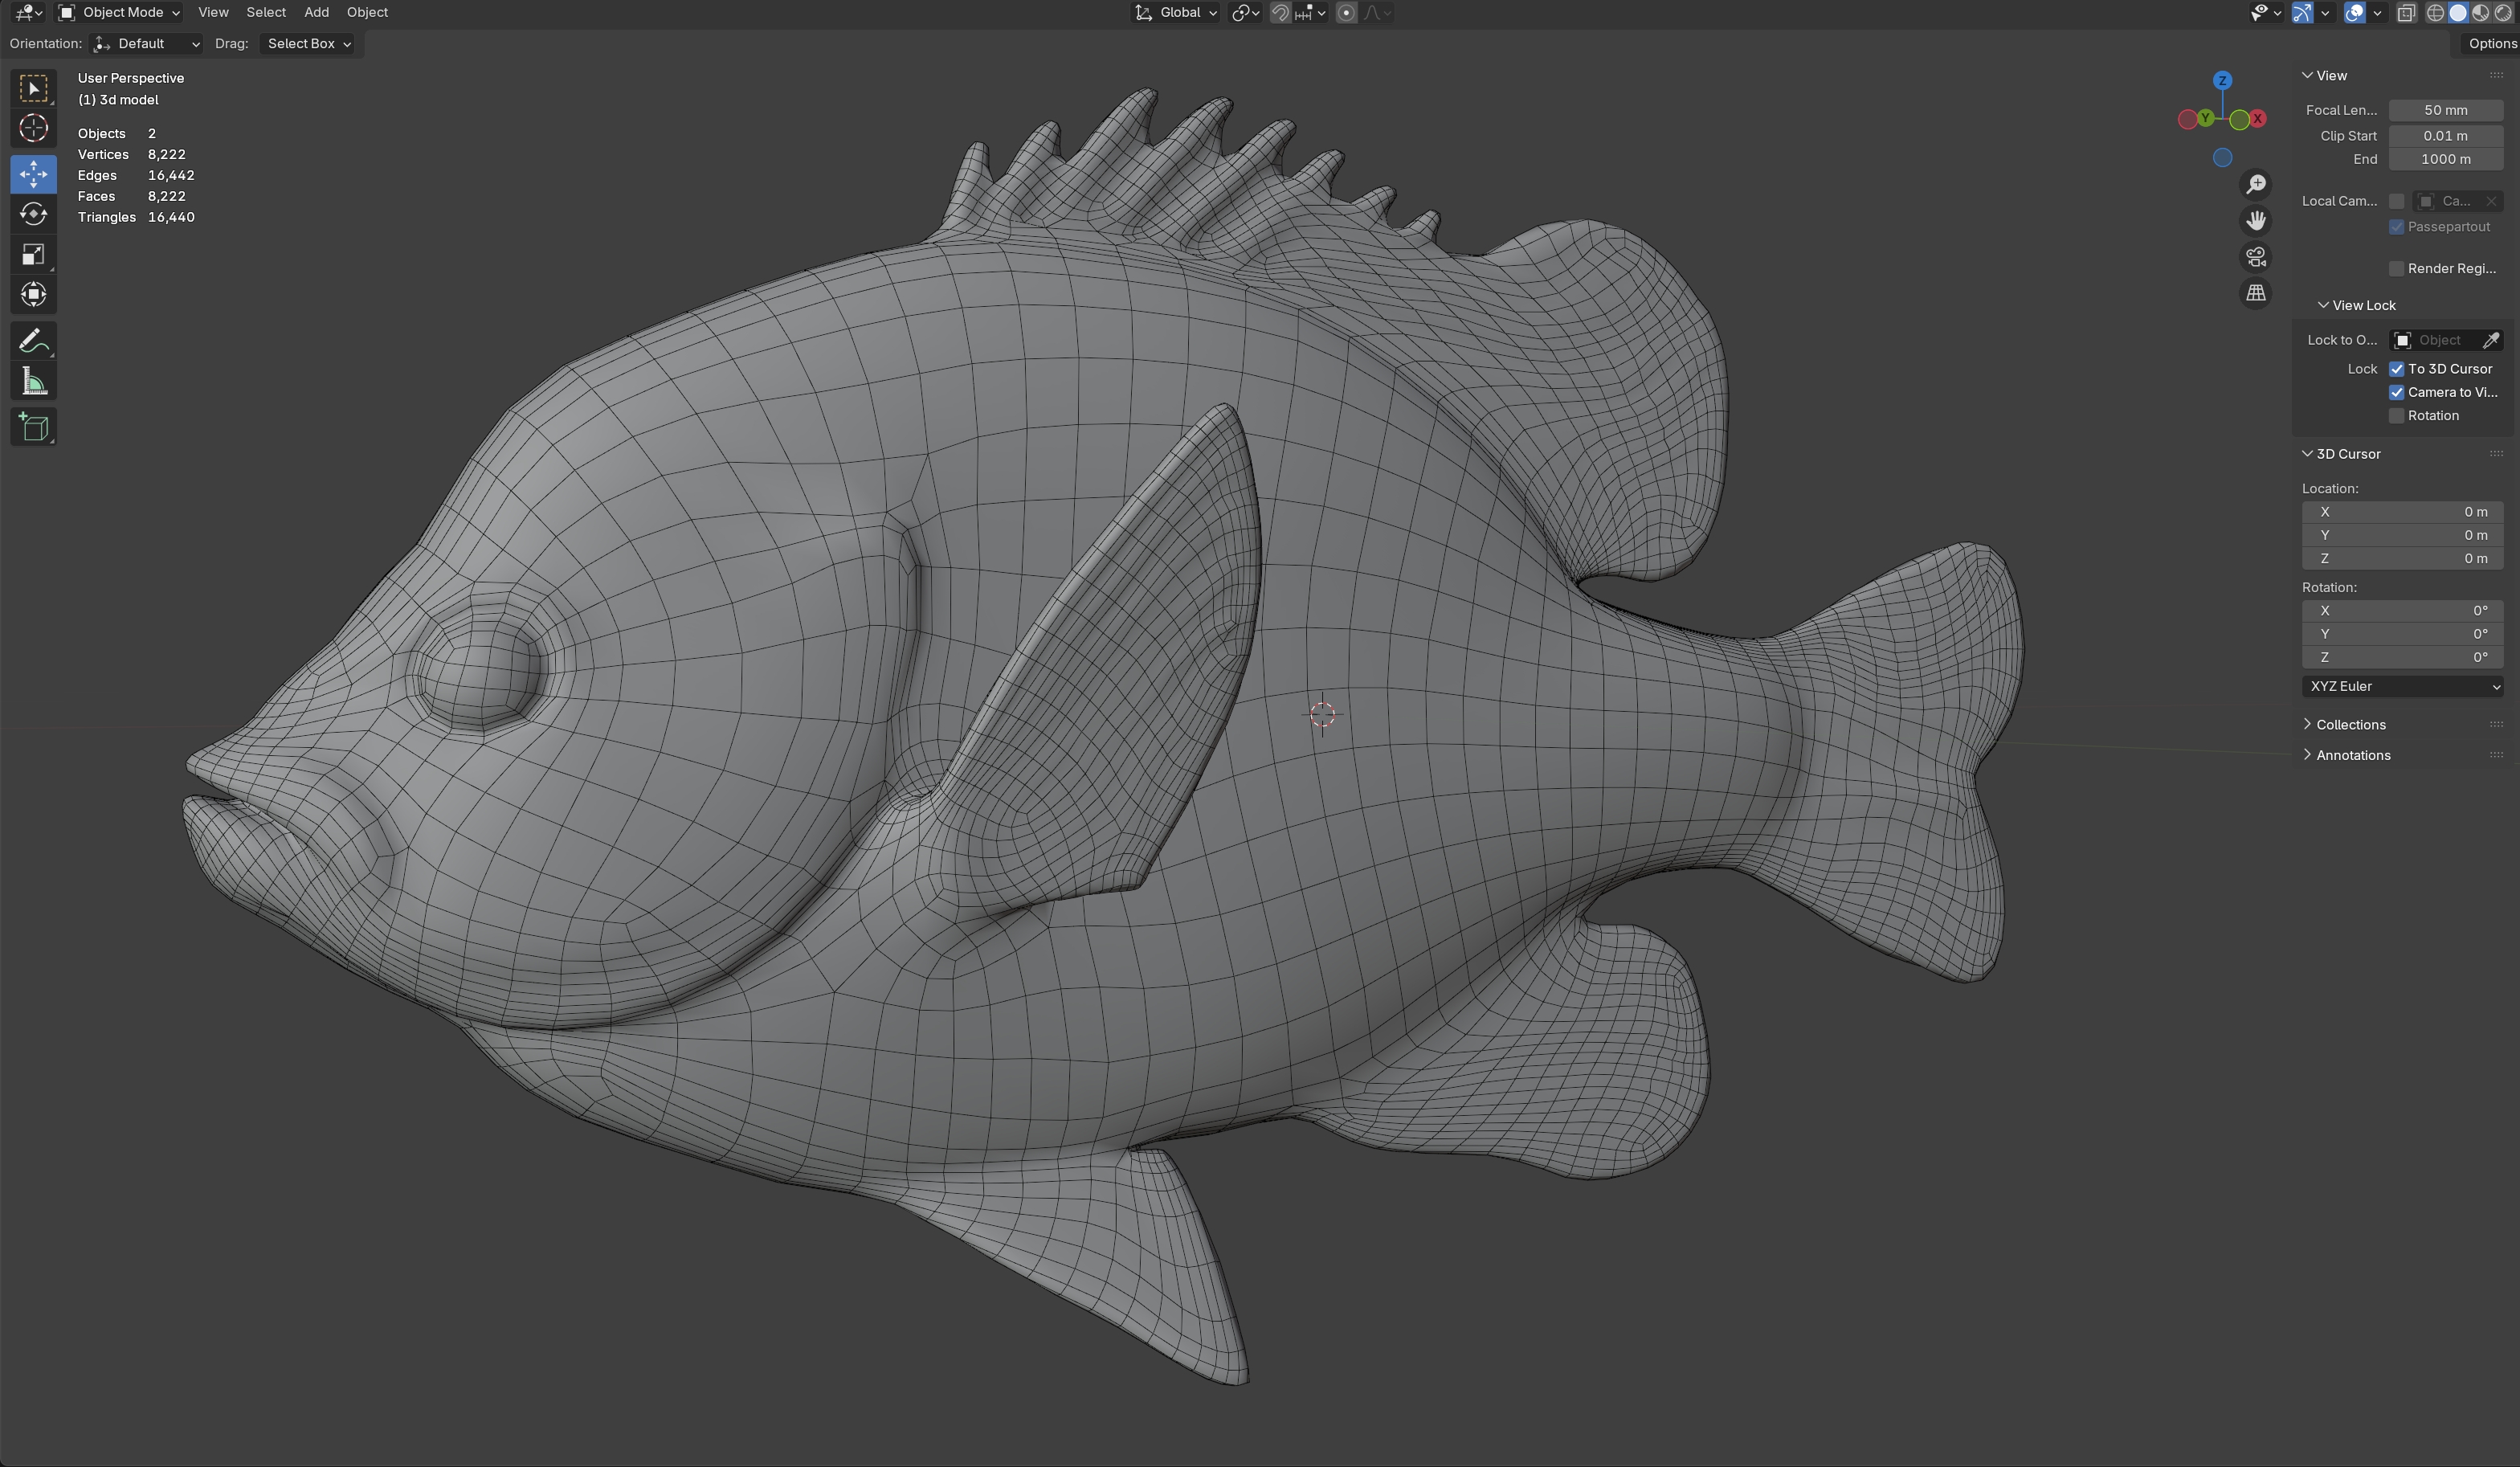Select the Scale tool
2520x1467 pixels.
pyautogui.click(x=33, y=255)
